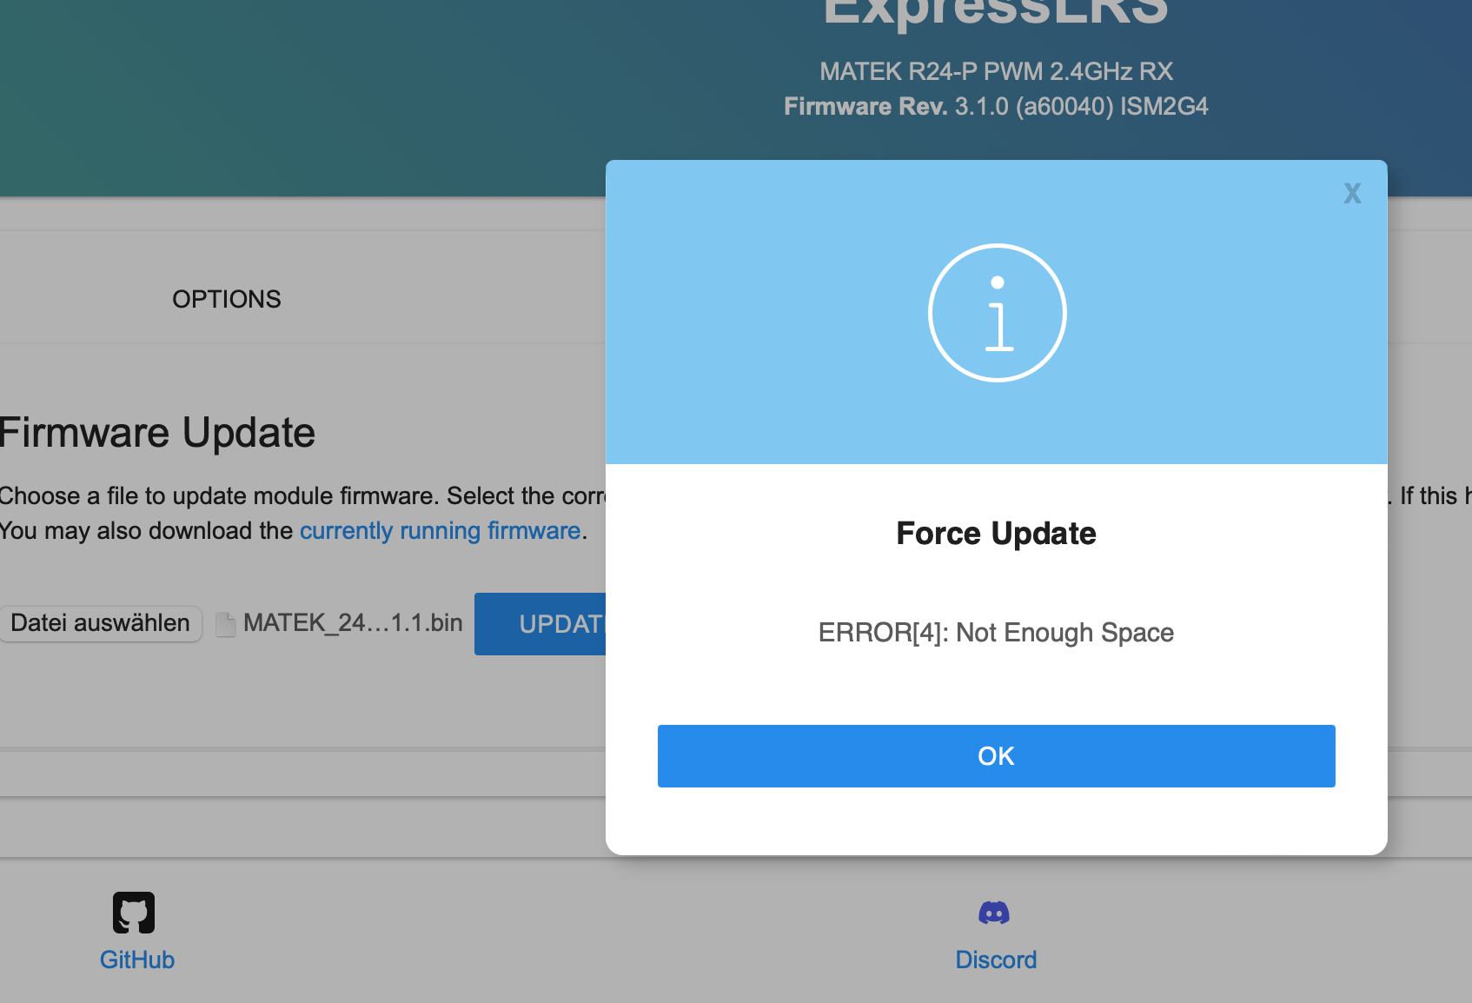Switch to the OPTIONS tab
This screenshot has height=1003, width=1472.
coord(226,299)
